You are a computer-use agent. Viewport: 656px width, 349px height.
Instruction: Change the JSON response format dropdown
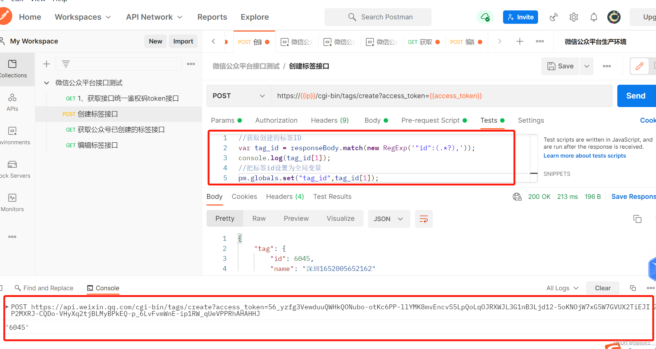(389, 219)
